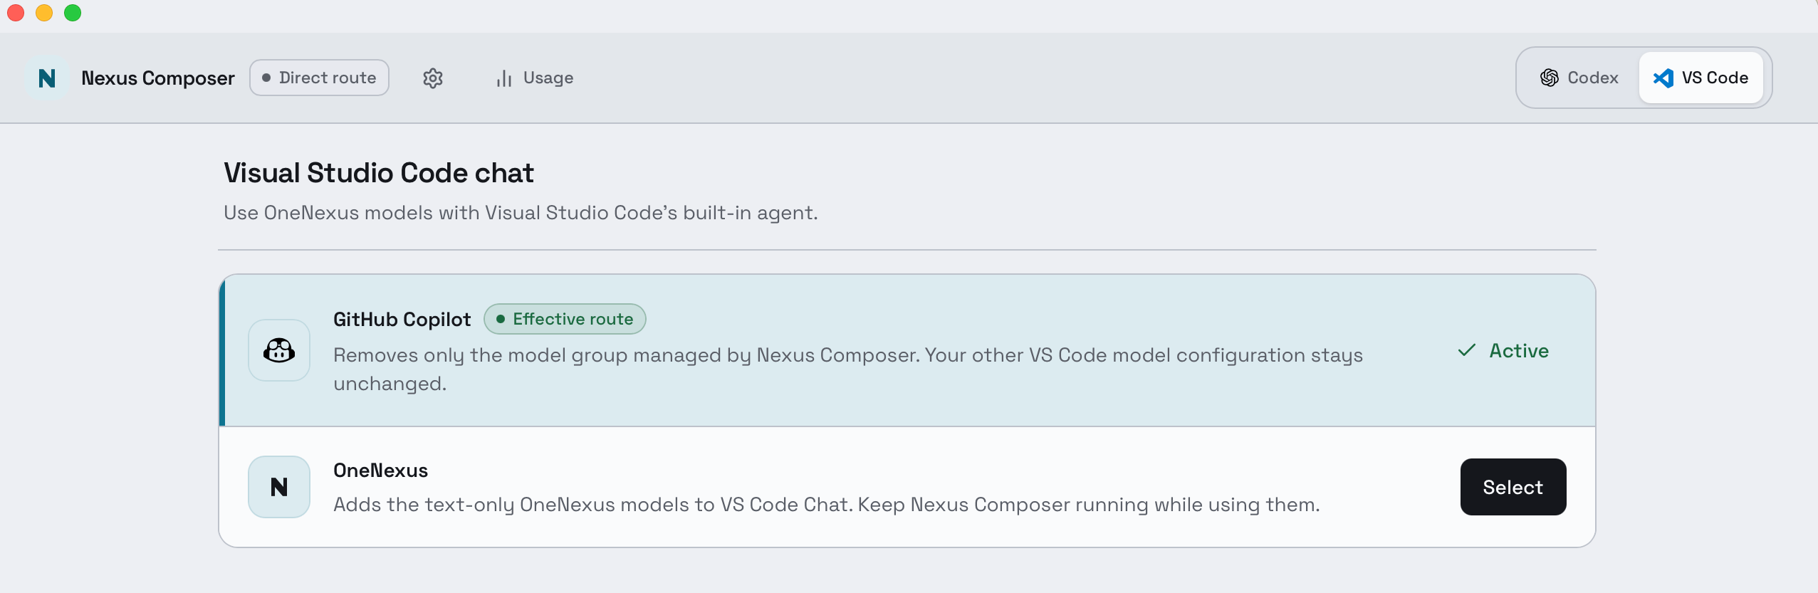Click the Codex swirl logo icon

tap(1549, 78)
